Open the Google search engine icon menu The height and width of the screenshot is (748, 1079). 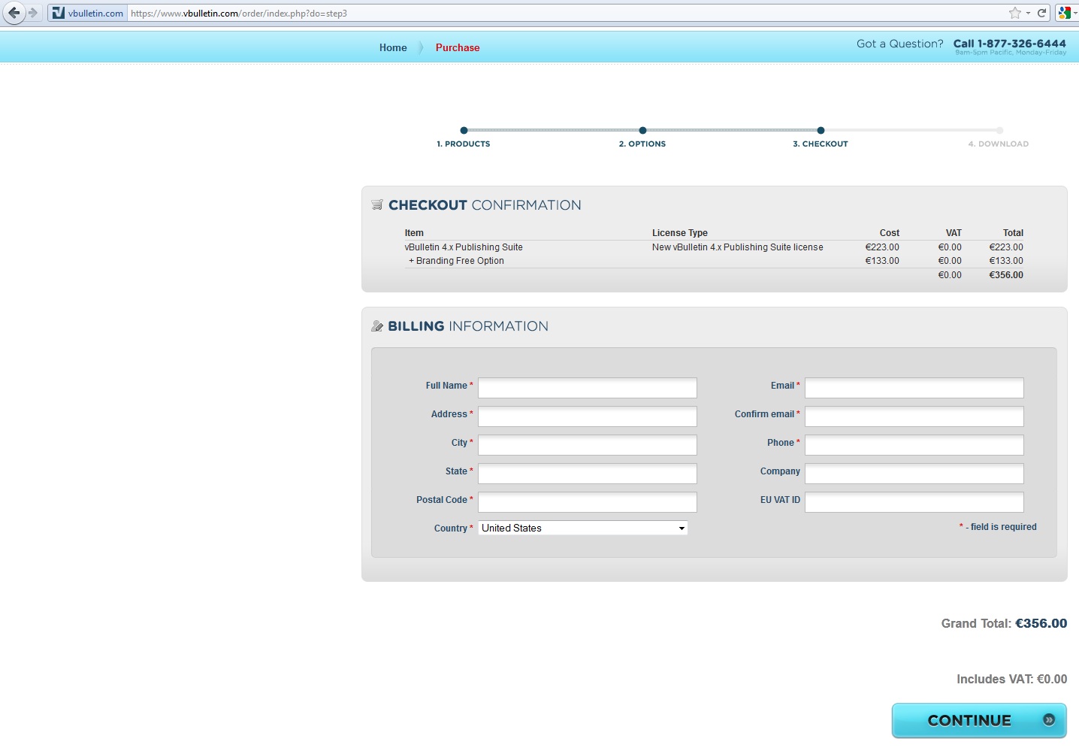(x=1064, y=13)
